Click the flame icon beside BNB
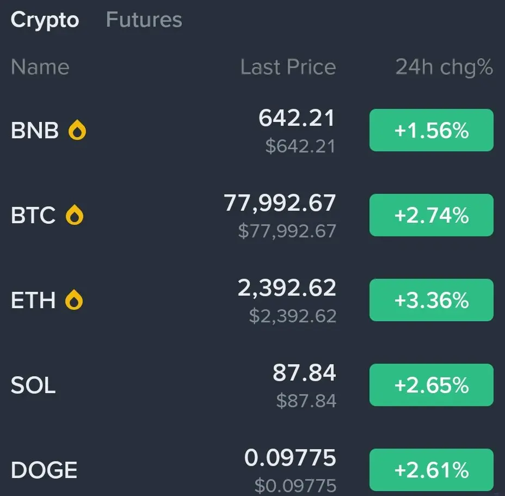Viewport: 505px width, 496px height. pyautogui.click(x=77, y=130)
